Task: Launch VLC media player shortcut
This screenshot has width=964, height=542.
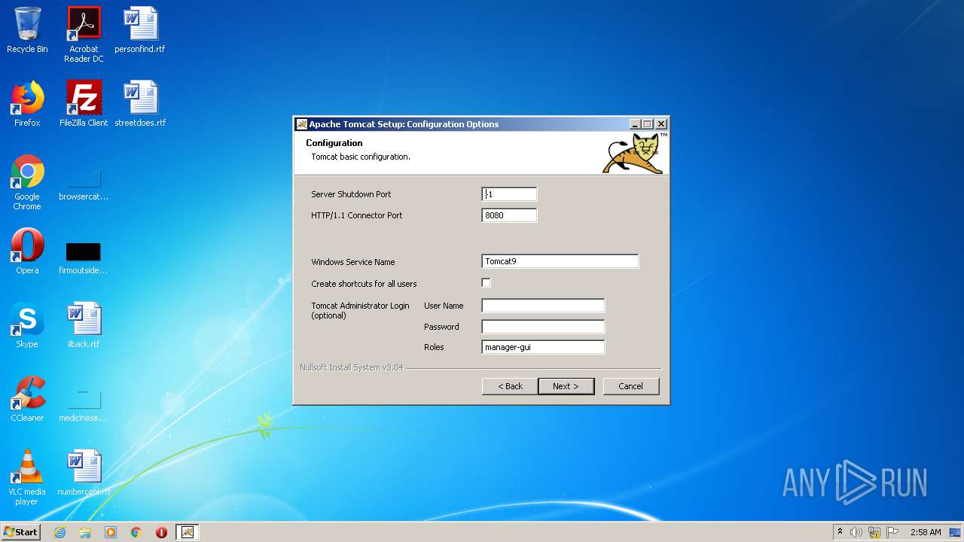Action: pyautogui.click(x=27, y=477)
